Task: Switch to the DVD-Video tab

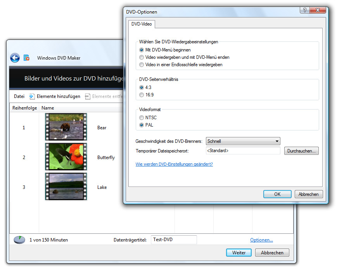Action: pos(142,24)
